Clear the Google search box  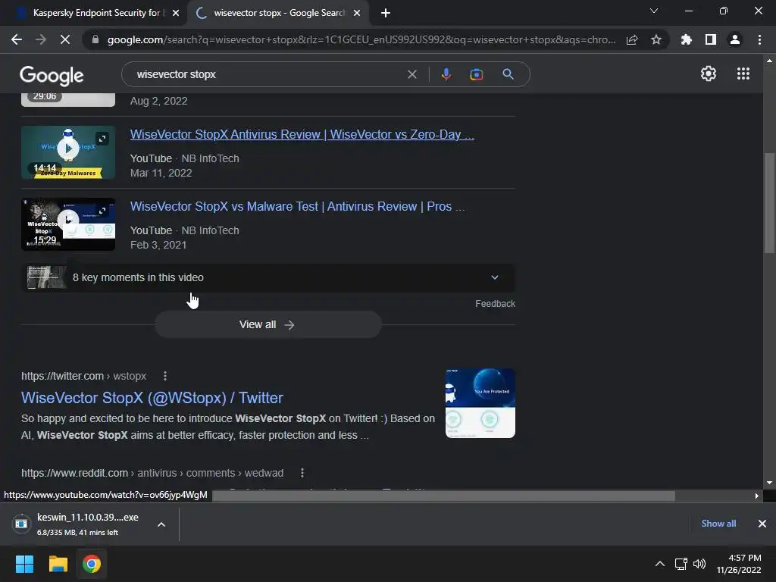[x=411, y=74]
